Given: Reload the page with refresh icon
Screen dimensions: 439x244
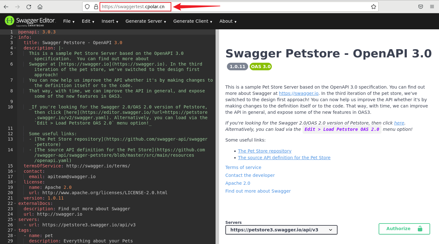Looking at the screenshot, I should point(29,7).
